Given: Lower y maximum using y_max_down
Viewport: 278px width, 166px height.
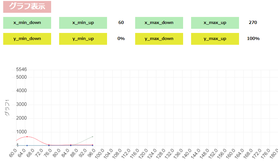Looking at the screenshot, I should click(x=159, y=39).
